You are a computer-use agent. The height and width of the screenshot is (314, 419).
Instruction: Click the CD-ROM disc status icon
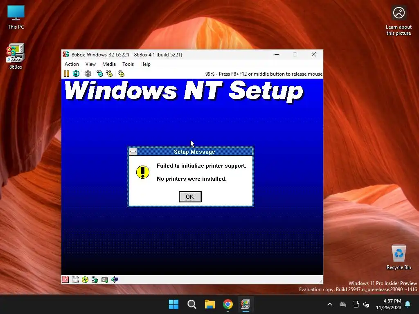tap(85, 280)
